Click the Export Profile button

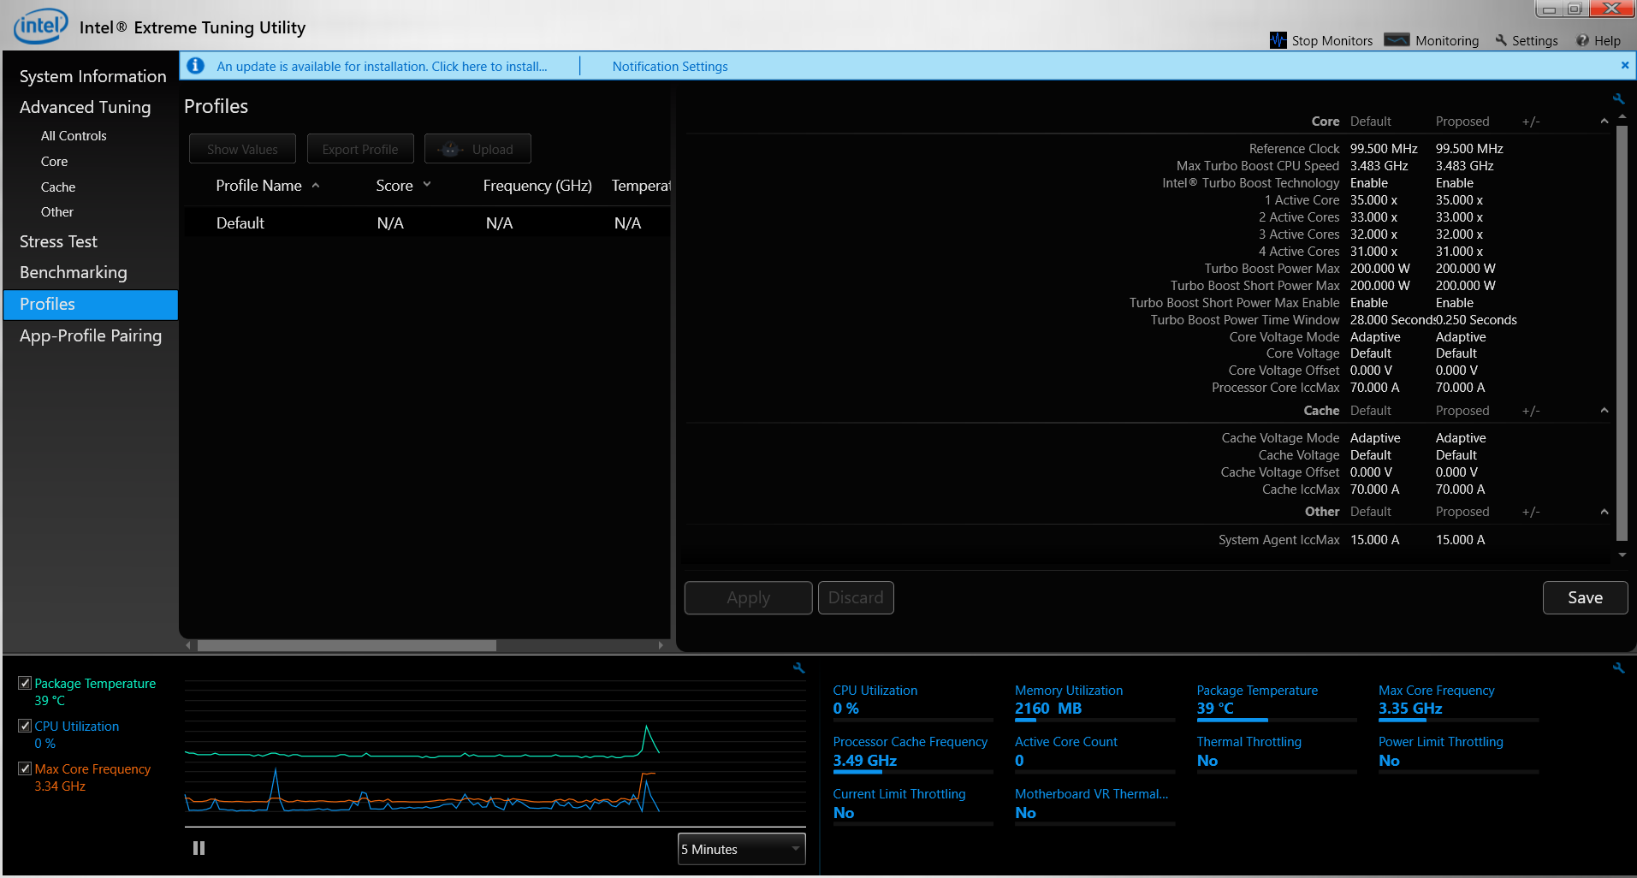click(x=360, y=149)
